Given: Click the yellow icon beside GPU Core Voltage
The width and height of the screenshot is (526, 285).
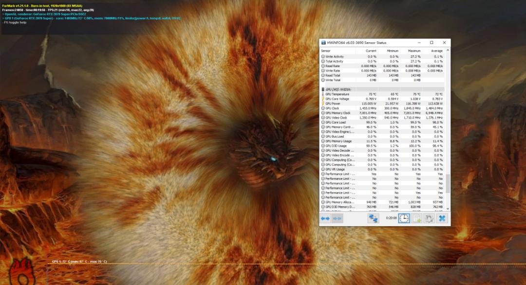Looking at the screenshot, I should tap(323, 99).
